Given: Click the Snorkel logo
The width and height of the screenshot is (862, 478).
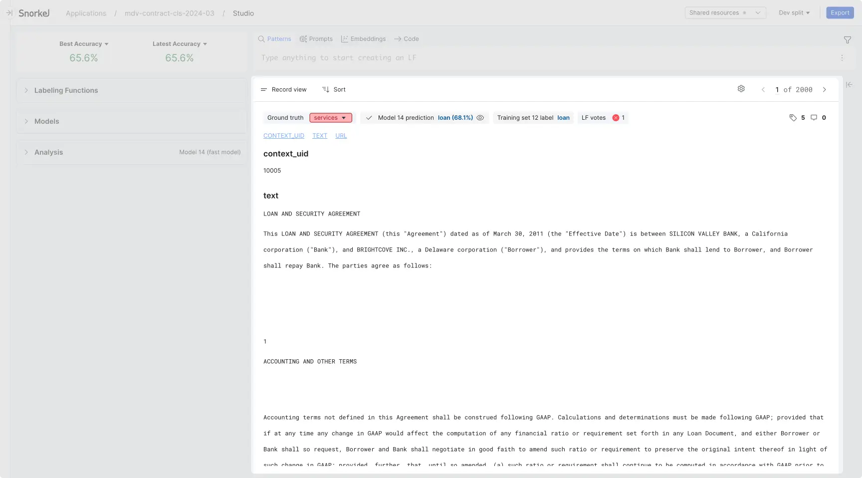Looking at the screenshot, I should tap(34, 13).
